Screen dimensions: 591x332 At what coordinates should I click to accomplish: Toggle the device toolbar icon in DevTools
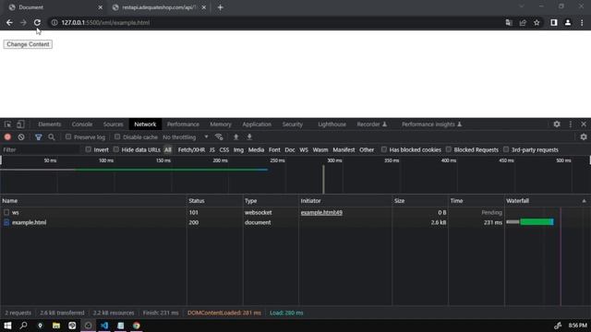20,125
